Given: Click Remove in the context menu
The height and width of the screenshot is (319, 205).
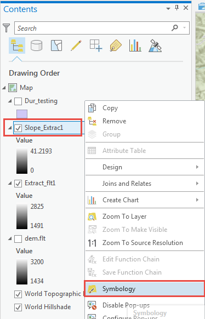Looking at the screenshot, I should click(x=145, y=121).
